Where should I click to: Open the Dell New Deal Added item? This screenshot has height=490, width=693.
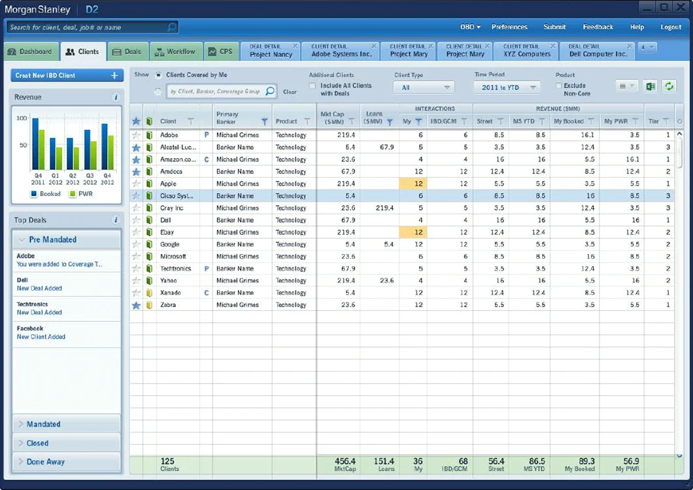(x=66, y=284)
